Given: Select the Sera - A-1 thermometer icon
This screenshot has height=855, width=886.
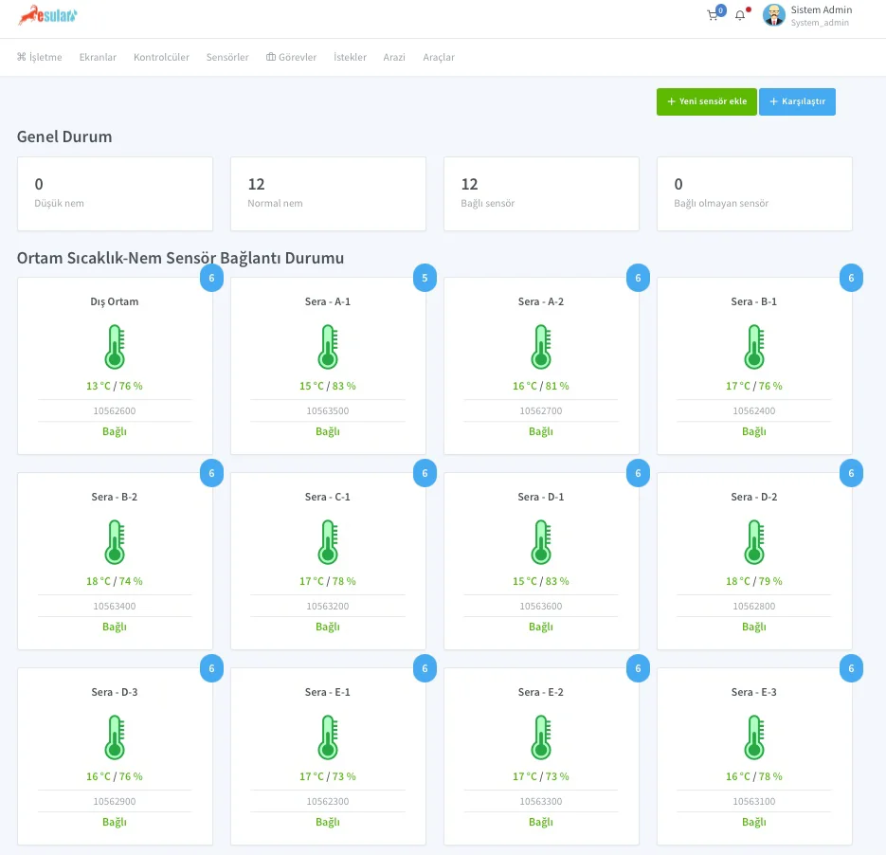Looking at the screenshot, I should point(328,346).
